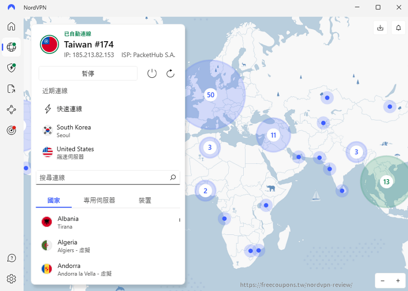Minimize the NordVPN window
The width and height of the screenshot is (408, 291).
[x=357, y=7]
